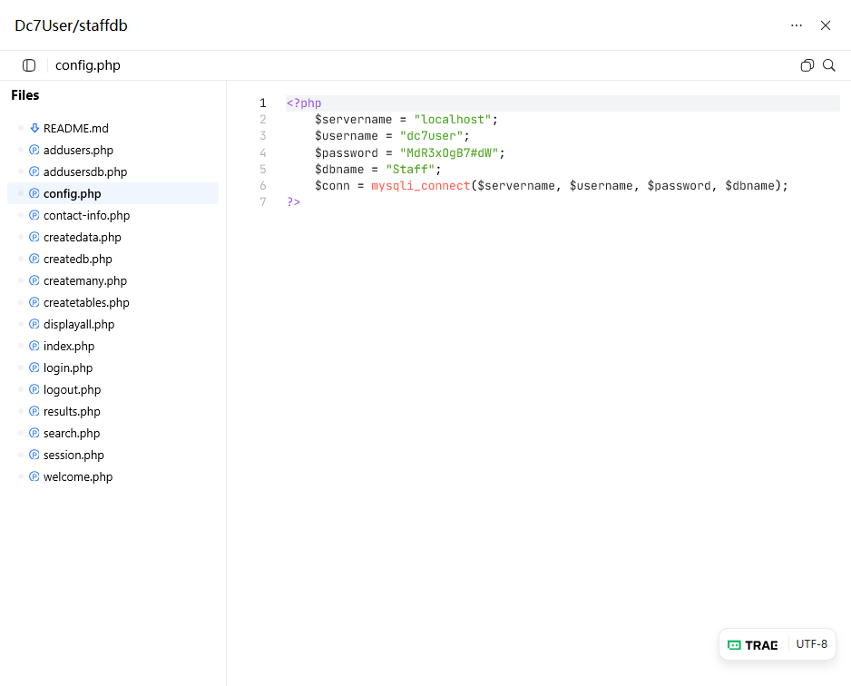
Task: Close the Dc7User/staffdb viewer
Action: (826, 25)
